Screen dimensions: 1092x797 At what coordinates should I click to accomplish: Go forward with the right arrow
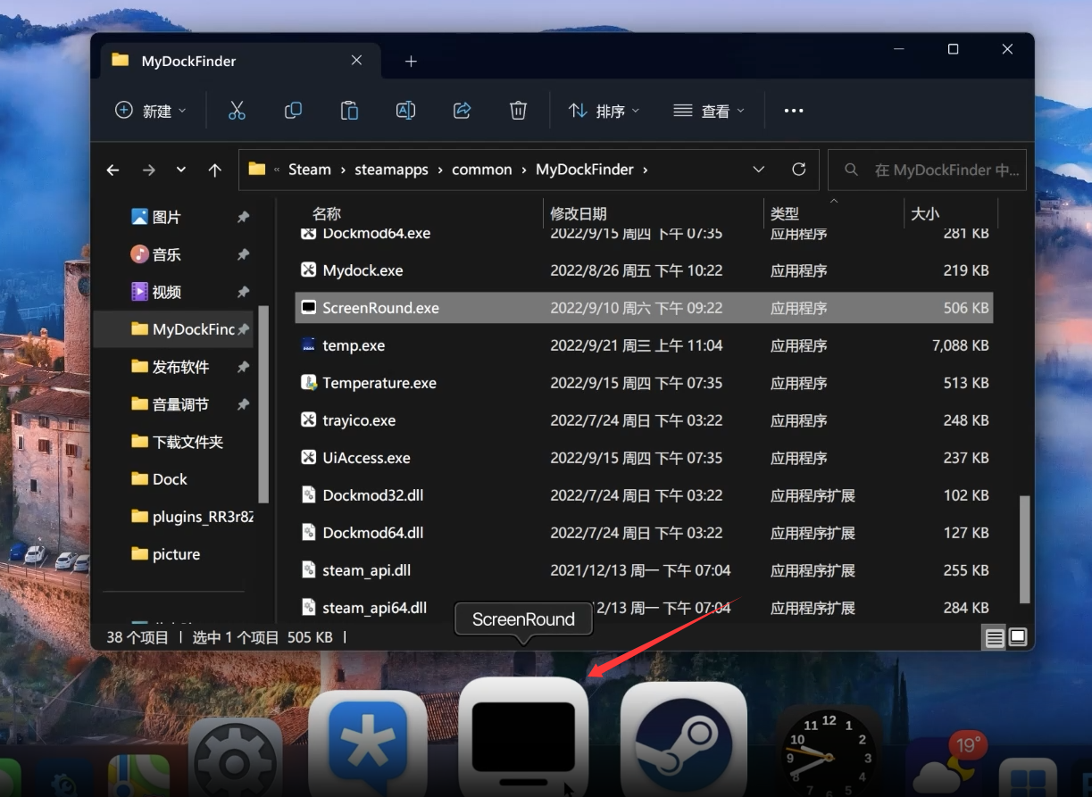click(148, 170)
